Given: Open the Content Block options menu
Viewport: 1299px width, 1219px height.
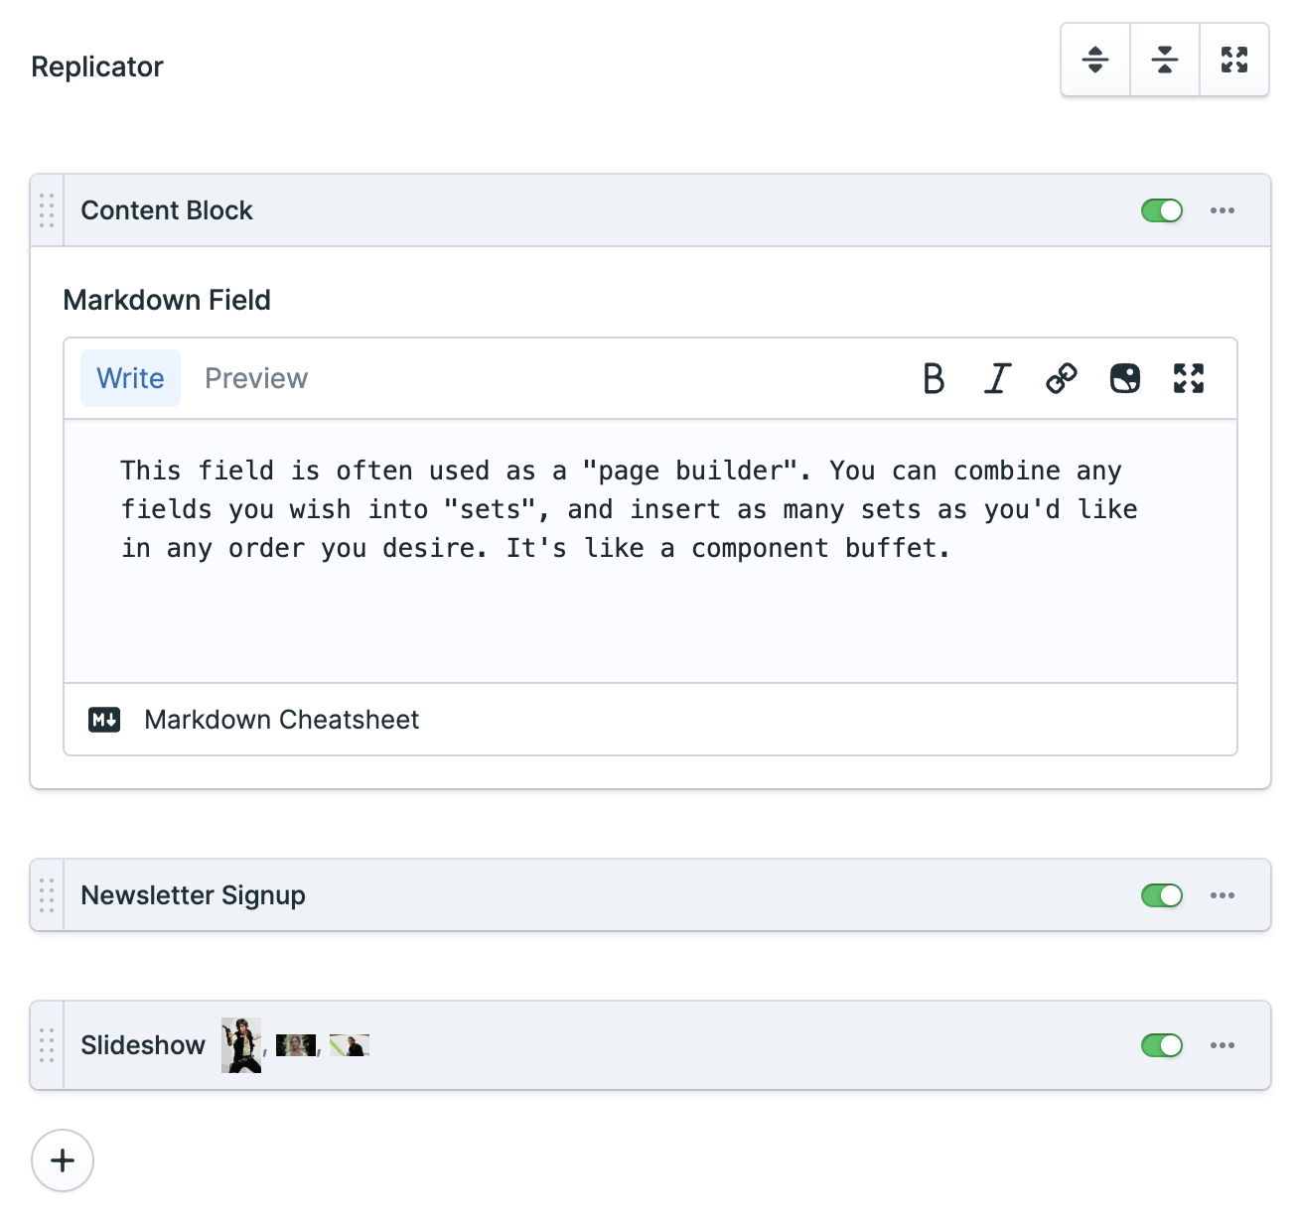Looking at the screenshot, I should point(1223,210).
